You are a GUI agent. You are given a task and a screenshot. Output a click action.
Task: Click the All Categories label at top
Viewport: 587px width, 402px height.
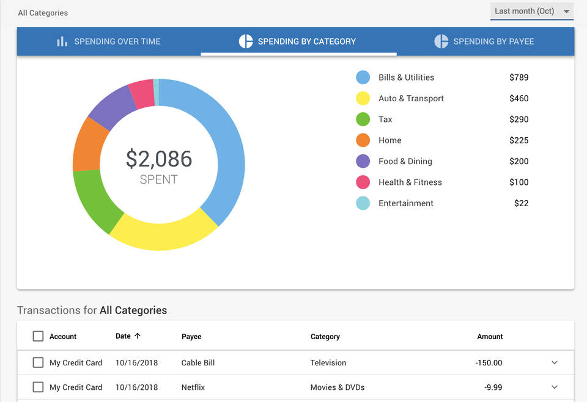[42, 12]
